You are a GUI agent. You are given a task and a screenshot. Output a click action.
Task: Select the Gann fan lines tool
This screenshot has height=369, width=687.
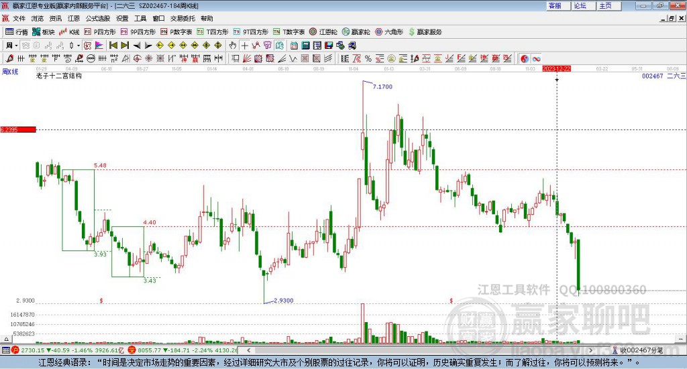247,58
